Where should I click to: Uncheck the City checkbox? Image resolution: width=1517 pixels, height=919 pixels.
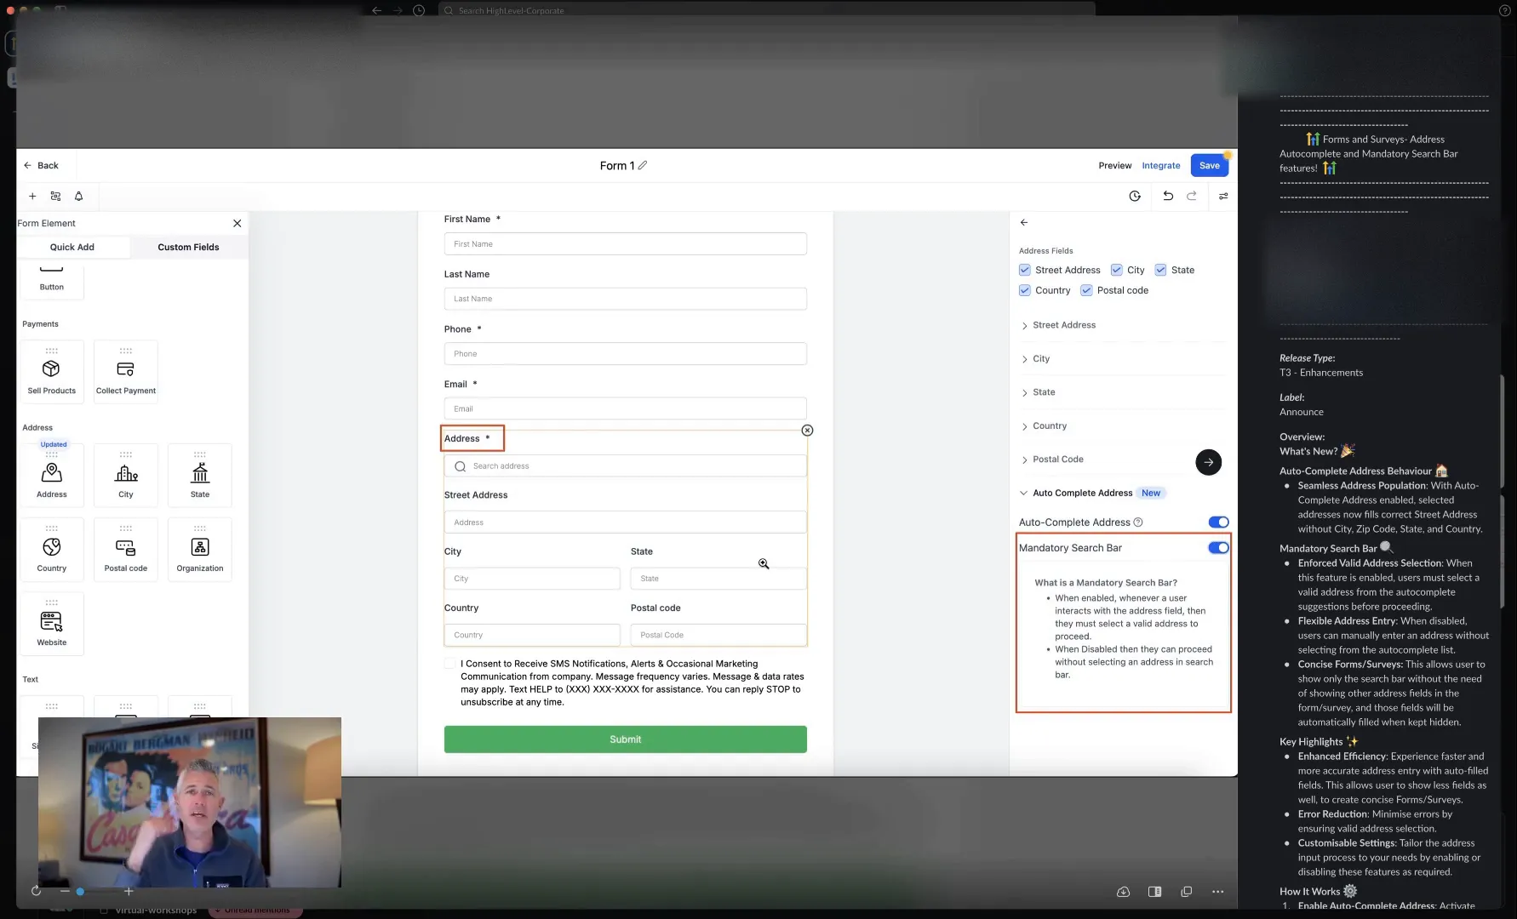tap(1117, 270)
